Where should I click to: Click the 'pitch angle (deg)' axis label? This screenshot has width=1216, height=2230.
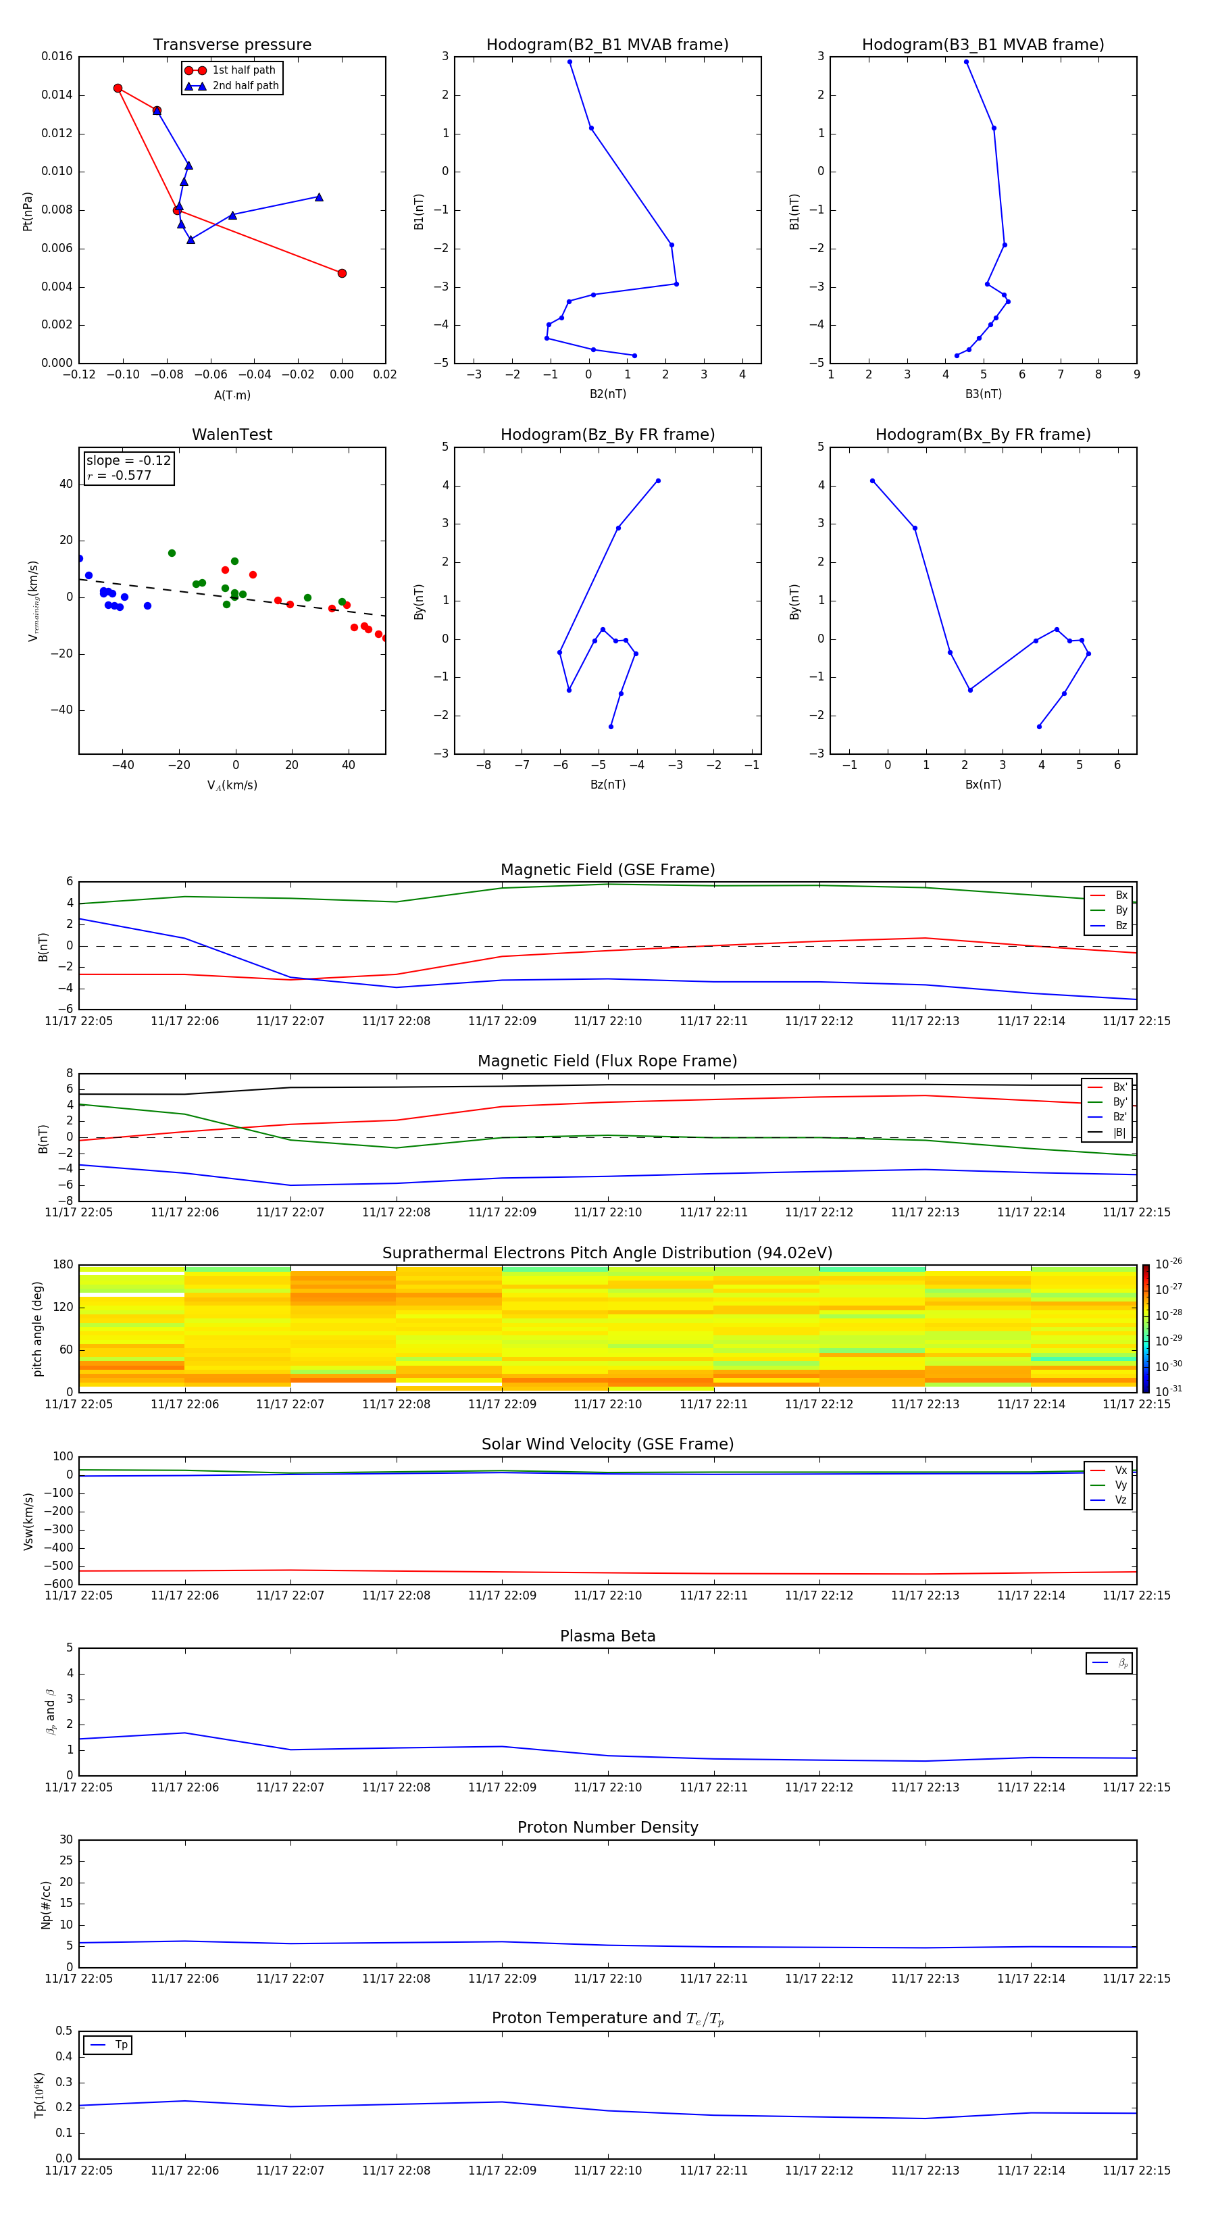[37, 1328]
